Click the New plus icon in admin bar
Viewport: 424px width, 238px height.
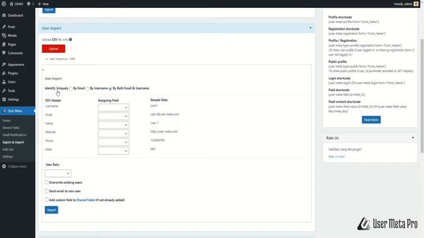coord(39,4)
